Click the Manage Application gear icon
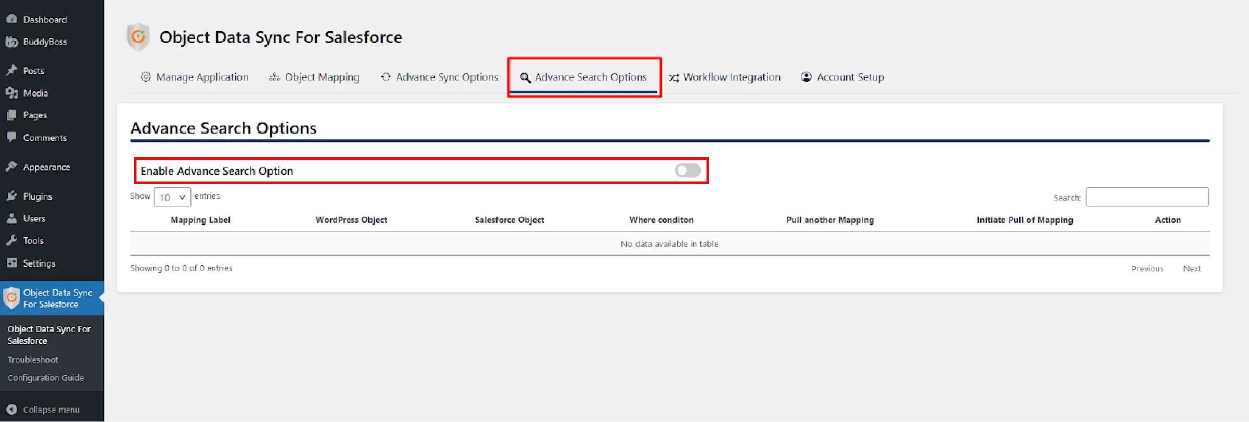The image size is (1249, 422). (146, 77)
